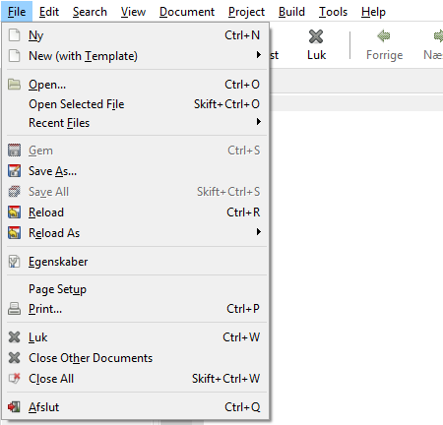Expand the Recent Files submenu arrow

[x=259, y=122]
